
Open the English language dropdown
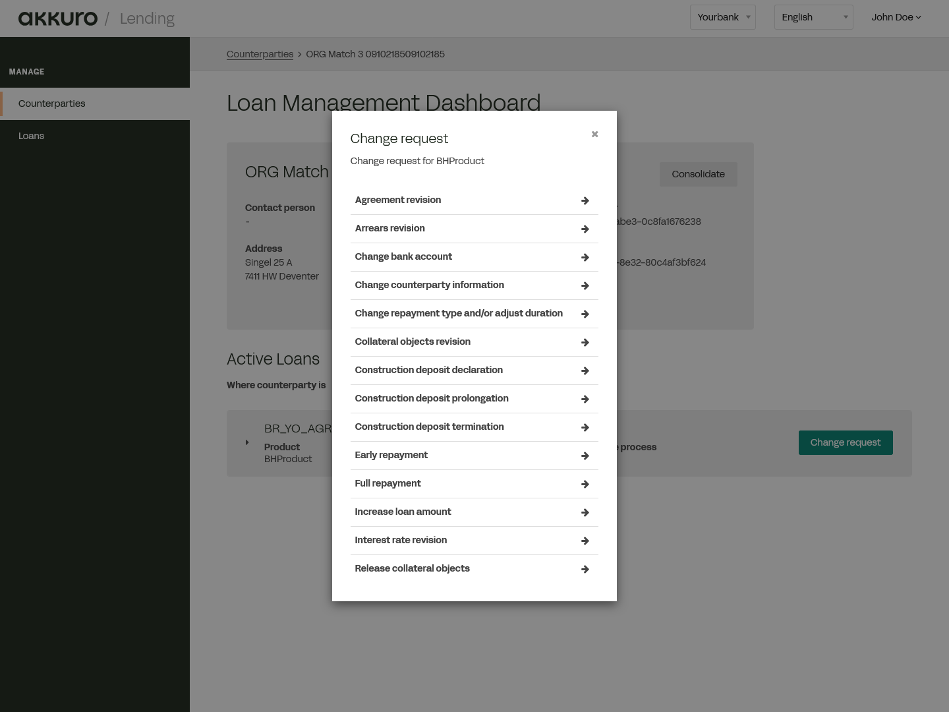[813, 17]
